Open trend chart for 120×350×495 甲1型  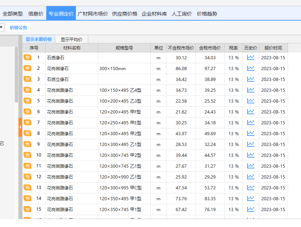pyautogui.click(x=250, y=198)
